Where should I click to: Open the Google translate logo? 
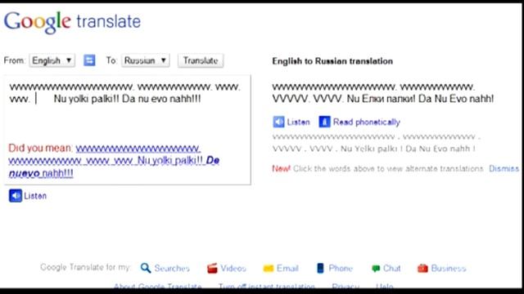[72, 22]
